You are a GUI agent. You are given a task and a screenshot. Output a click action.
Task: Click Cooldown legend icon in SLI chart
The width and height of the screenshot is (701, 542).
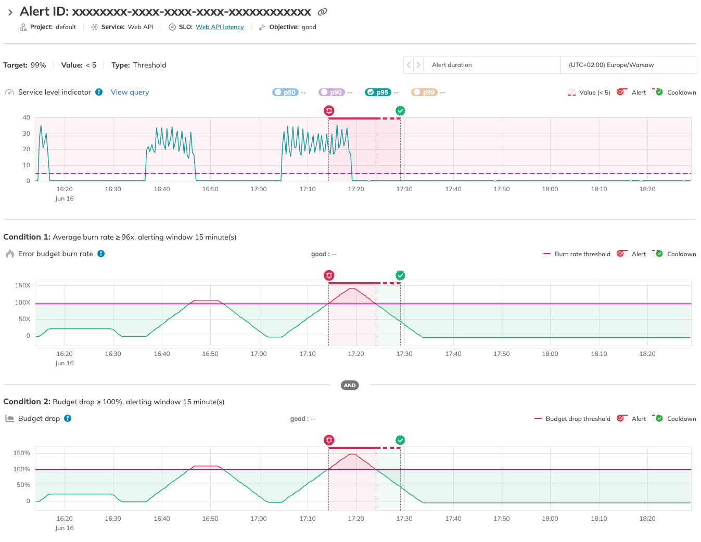[658, 92]
